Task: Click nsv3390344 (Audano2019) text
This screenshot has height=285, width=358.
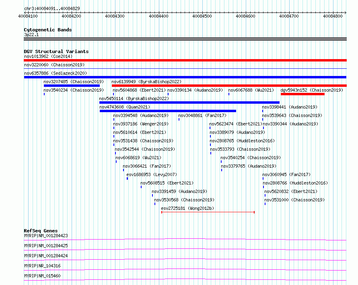Action: [x=290, y=124]
